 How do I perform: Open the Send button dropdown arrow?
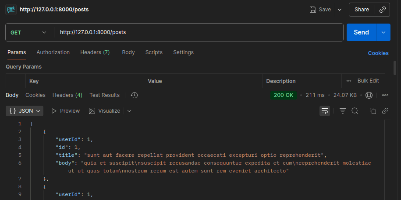click(x=383, y=32)
